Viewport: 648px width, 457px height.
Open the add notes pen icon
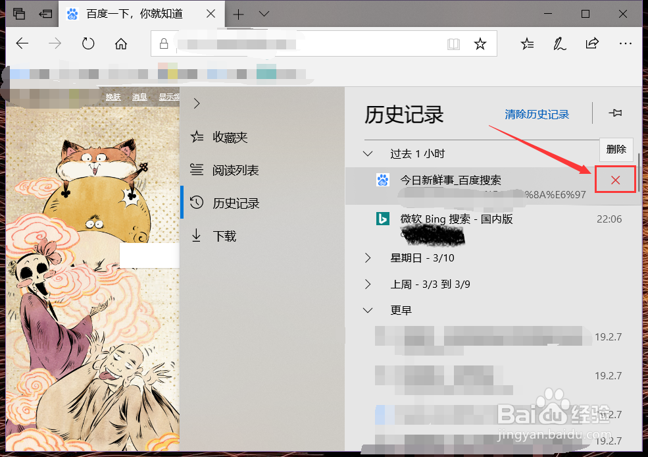click(559, 43)
